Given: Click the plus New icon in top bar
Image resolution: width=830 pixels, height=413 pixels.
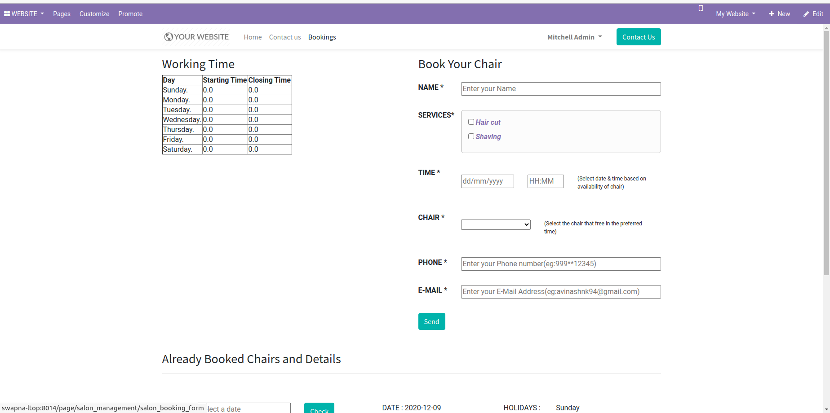Looking at the screenshot, I should (772, 14).
